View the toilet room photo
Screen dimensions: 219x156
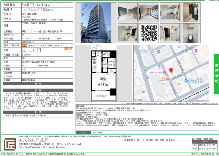[191, 33]
